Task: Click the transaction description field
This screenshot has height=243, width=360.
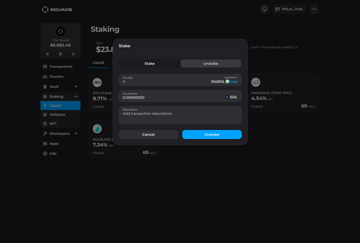Action: pos(180,115)
